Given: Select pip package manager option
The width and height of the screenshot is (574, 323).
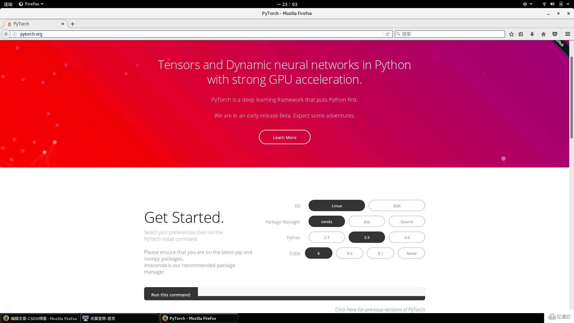Looking at the screenshot, I should point(367,221).
